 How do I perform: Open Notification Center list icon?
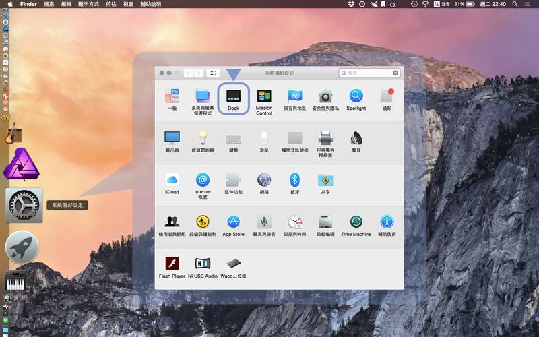point(527,4)
